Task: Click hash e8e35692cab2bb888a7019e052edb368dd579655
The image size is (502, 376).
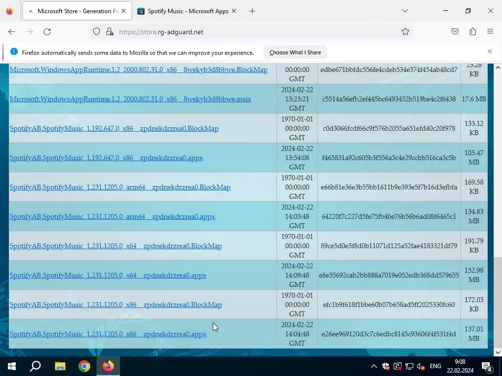Action: coord(389,275)
